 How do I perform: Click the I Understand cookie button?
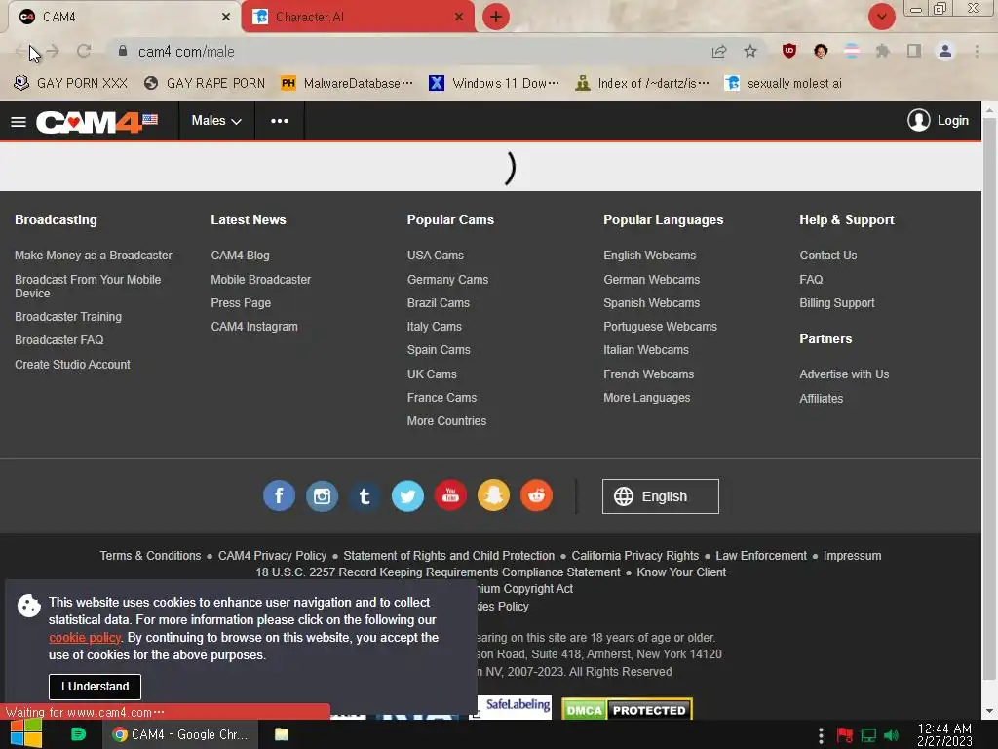95,687
